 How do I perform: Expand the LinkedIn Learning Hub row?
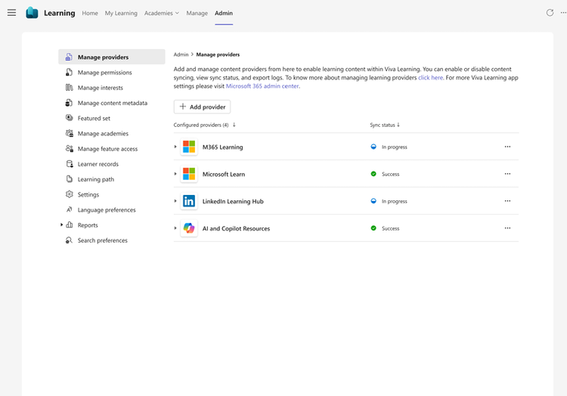coord(175,201)
